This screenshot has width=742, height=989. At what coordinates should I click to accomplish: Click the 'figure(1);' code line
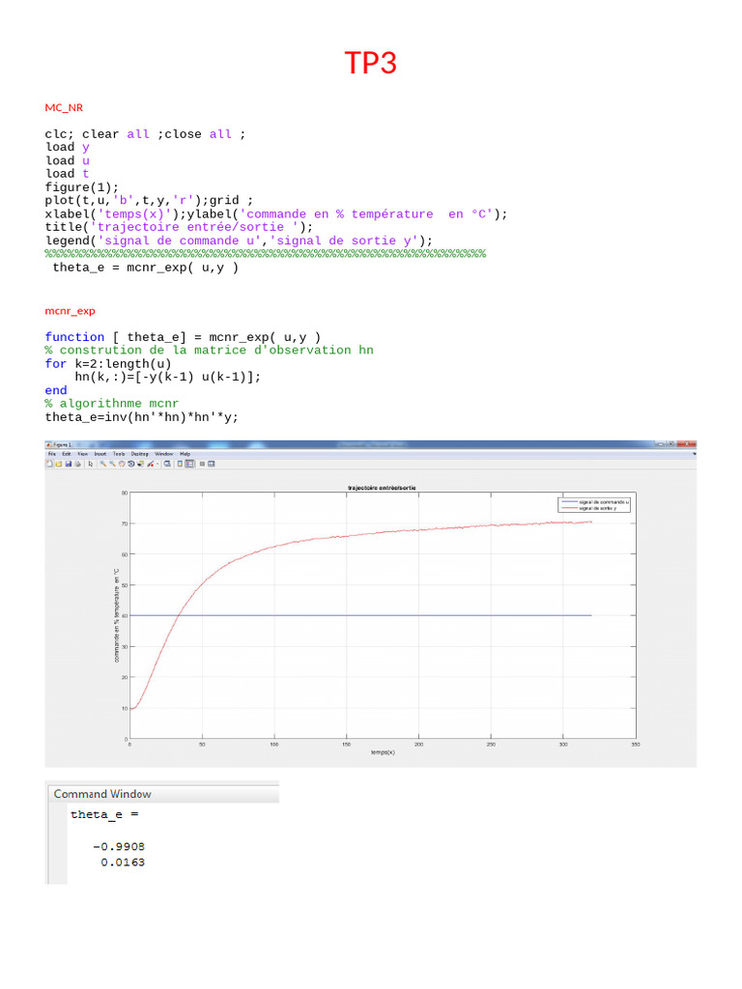(x=81, y=187)
